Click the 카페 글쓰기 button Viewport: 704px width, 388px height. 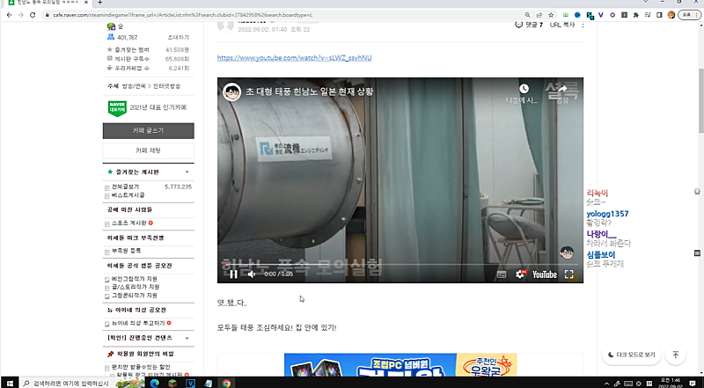tap(148, 131)
